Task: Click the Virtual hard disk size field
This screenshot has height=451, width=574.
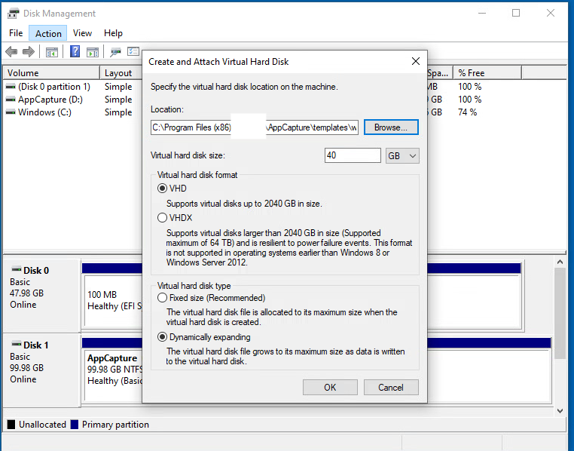Action: 353,155
